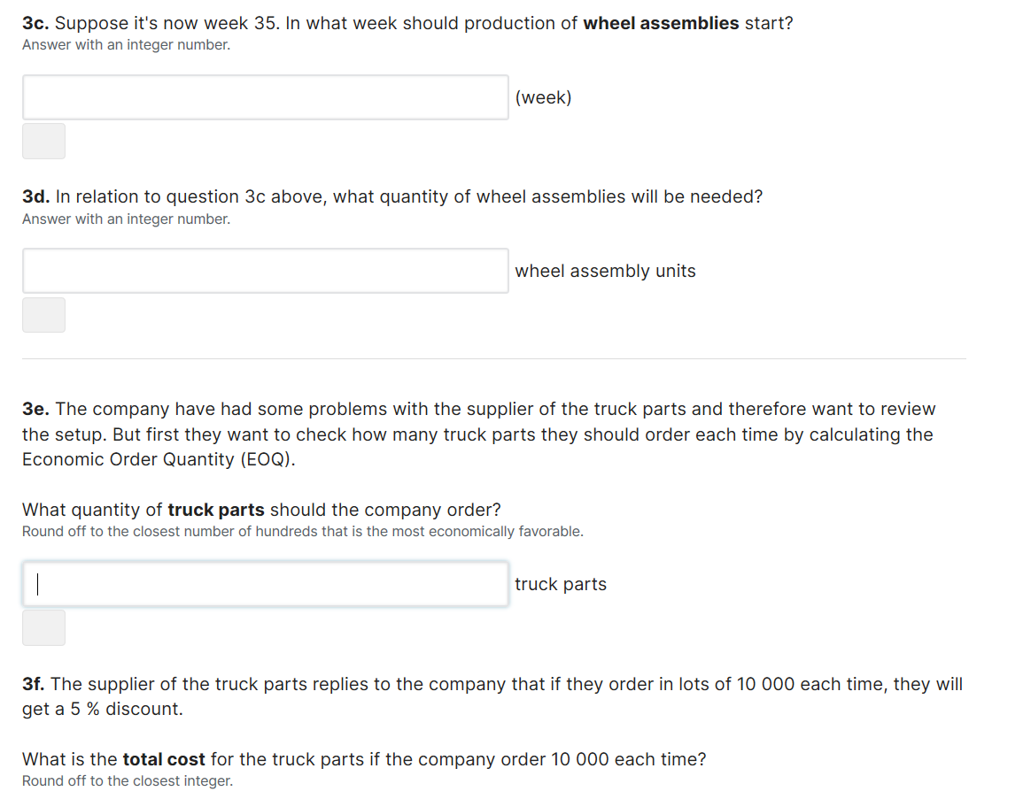Click the hint about rounding to closest hundreds

coord(302,531)
